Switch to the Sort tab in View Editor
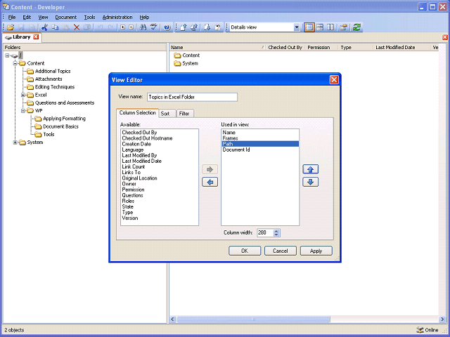 click(x=167, y=114)
